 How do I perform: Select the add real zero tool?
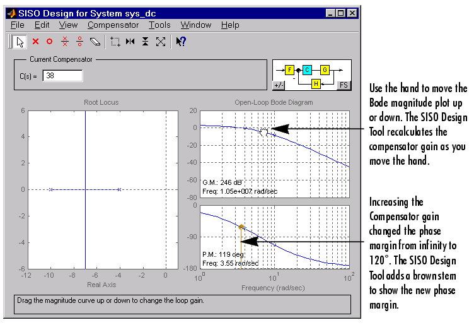(x=50, y=42)
